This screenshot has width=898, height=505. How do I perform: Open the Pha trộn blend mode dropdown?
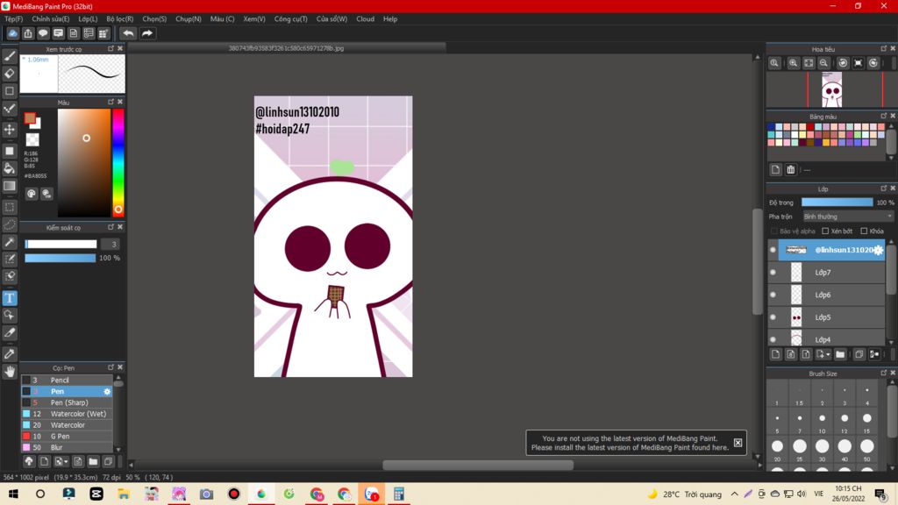[x=848, y=217]
